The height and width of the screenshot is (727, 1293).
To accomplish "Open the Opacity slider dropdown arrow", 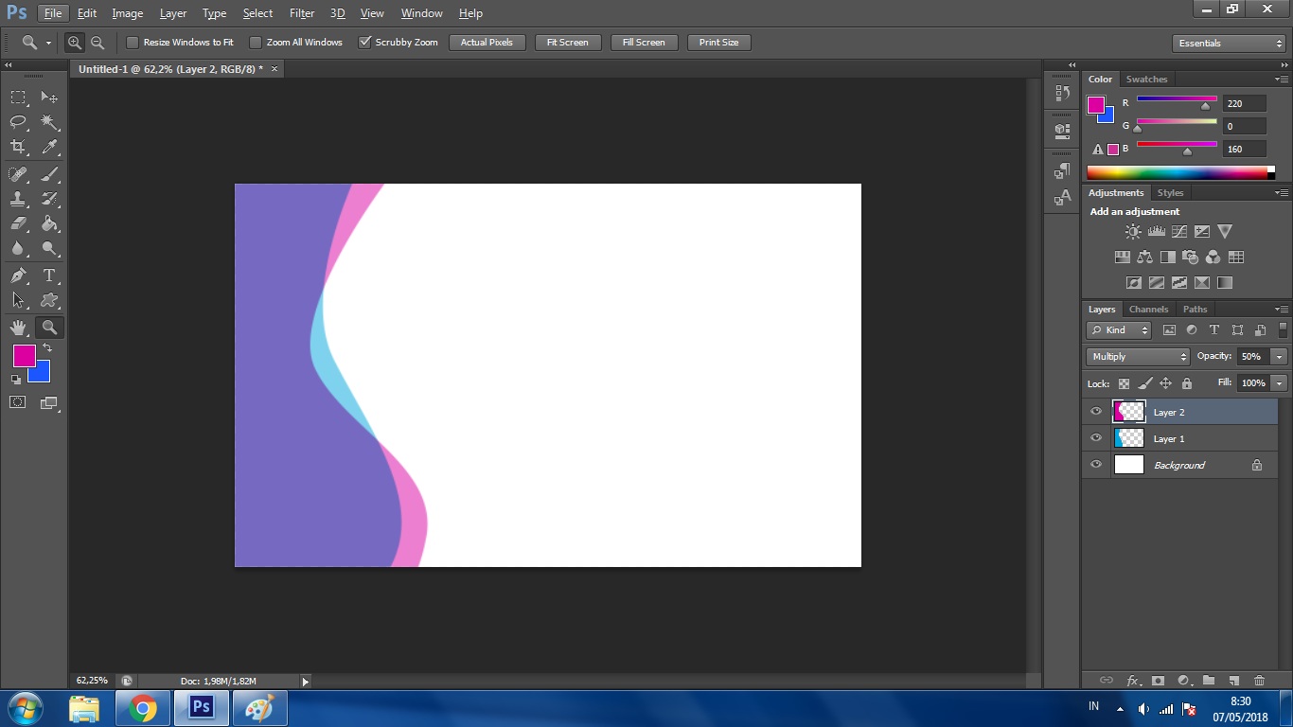I will tap(1280, 357).
